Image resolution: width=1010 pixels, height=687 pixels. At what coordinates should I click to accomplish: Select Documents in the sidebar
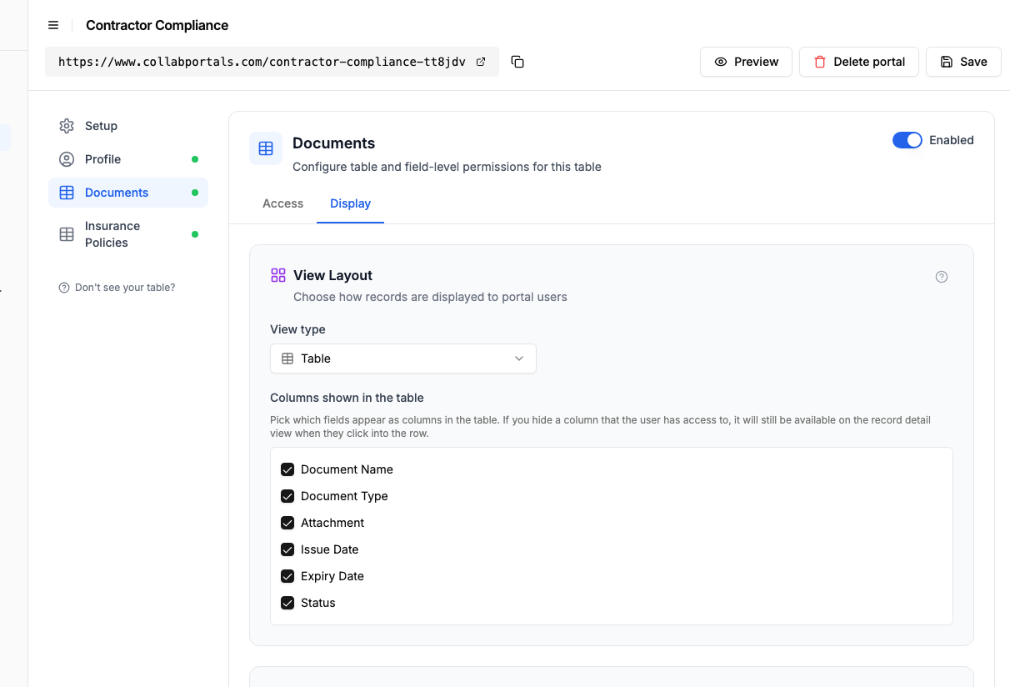(128, 193)
